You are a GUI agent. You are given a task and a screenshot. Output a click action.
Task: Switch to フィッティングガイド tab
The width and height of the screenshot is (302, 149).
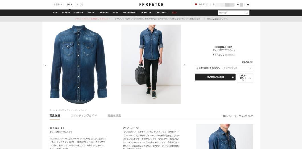point(84,116)
